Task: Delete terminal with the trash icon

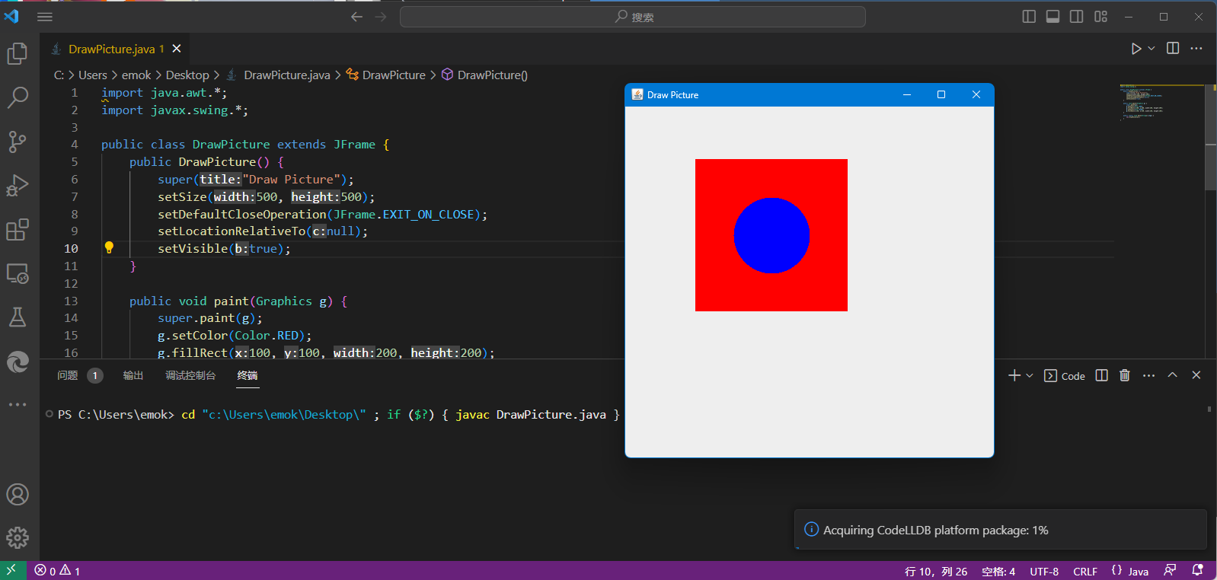Action: [x=1125, y=375]
